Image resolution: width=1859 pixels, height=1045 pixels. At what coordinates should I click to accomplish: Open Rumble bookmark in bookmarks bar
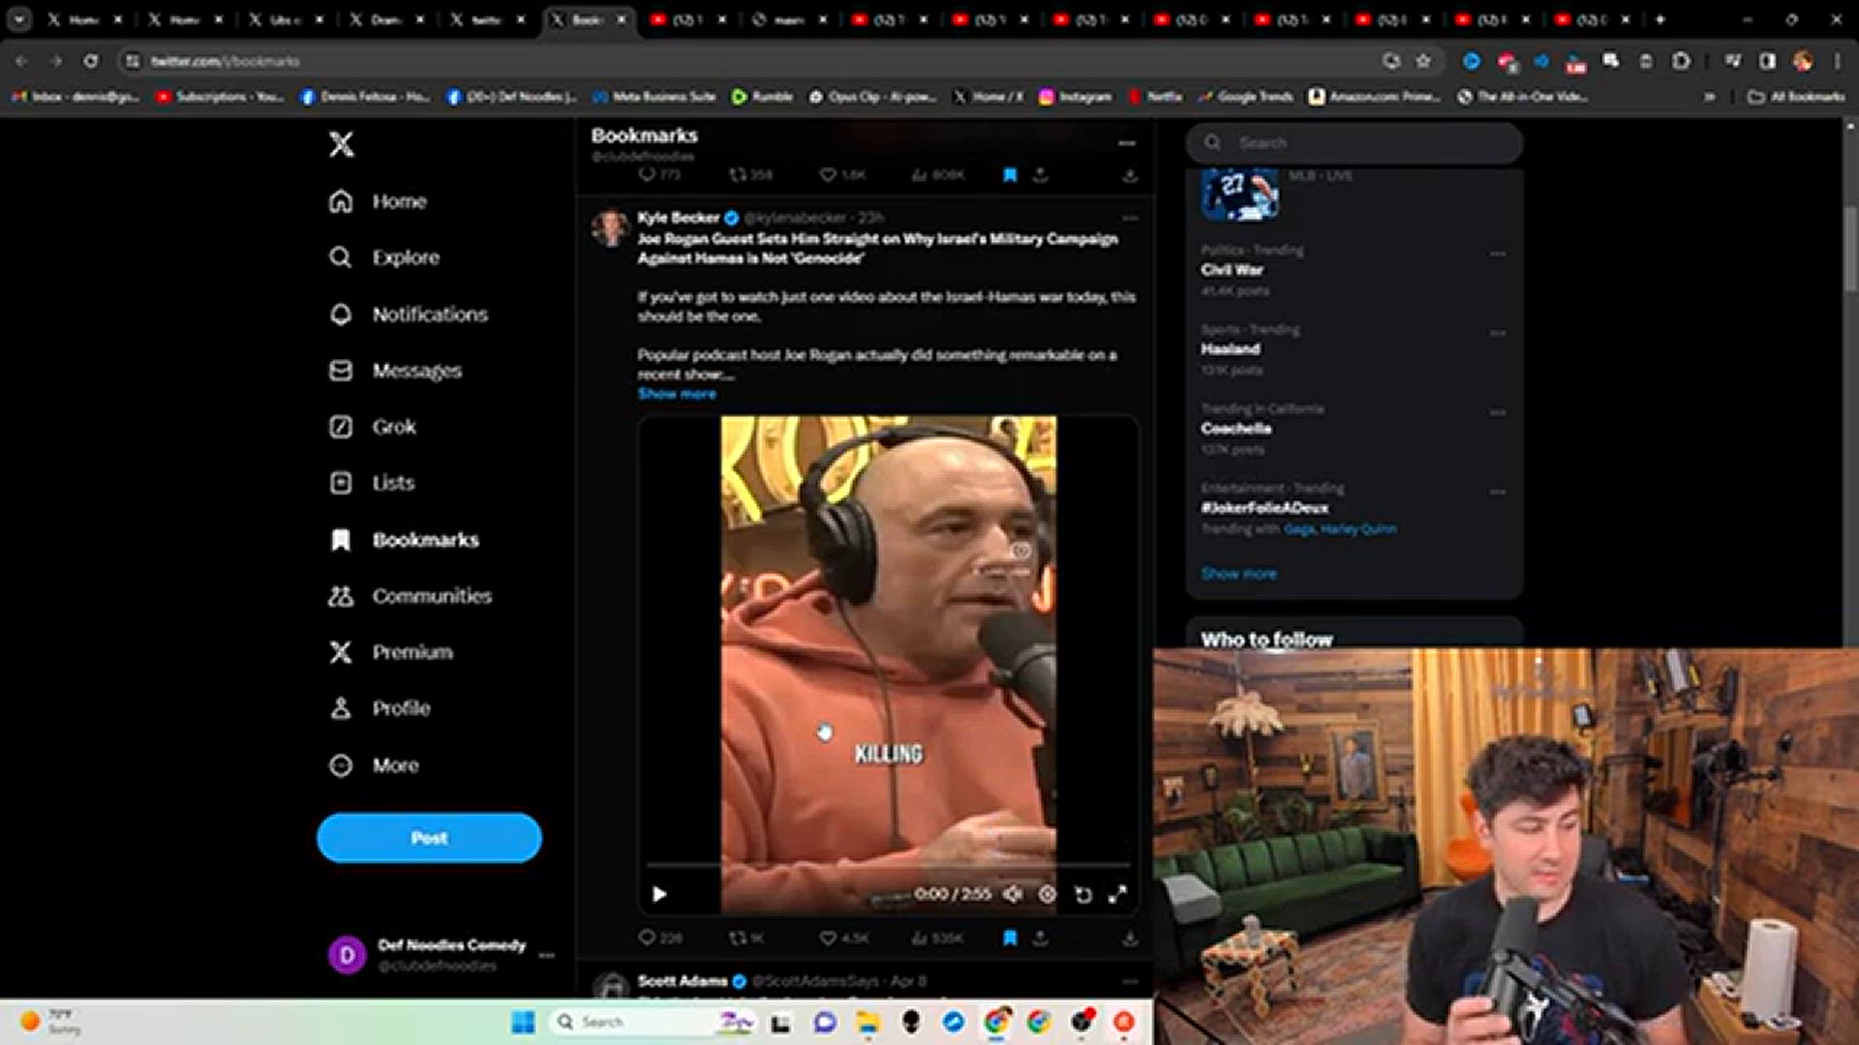pos(762,97)
